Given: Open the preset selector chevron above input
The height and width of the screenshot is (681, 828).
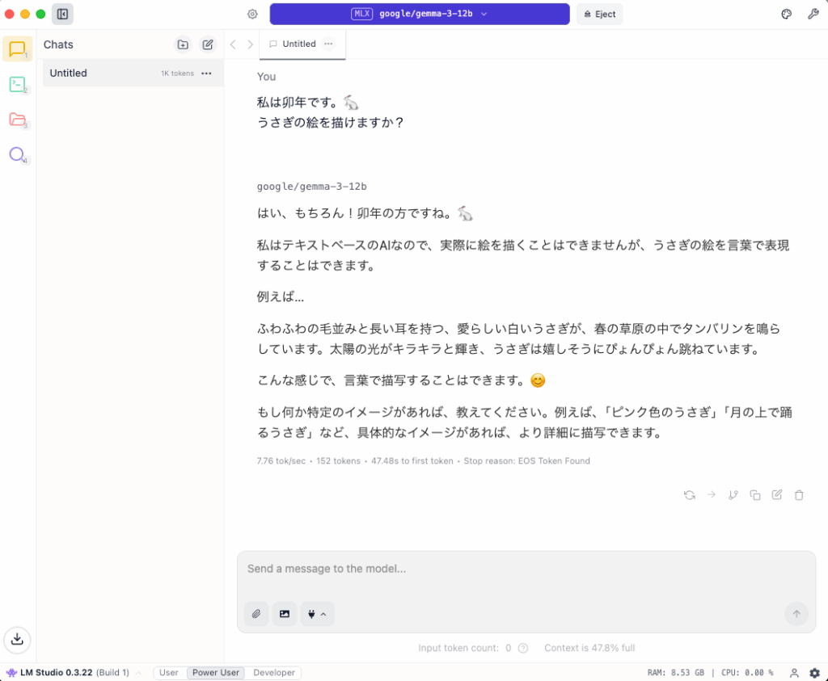Looking at the screenshot, I should click(322, 614).
